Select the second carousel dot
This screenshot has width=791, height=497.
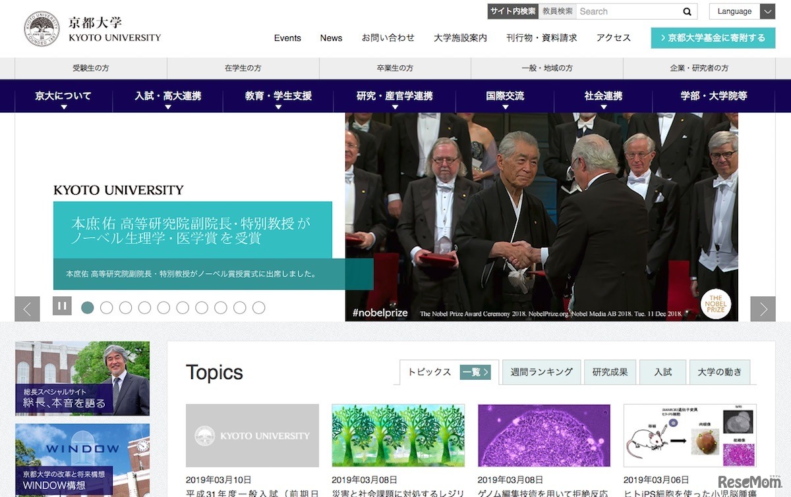[106, 307]
